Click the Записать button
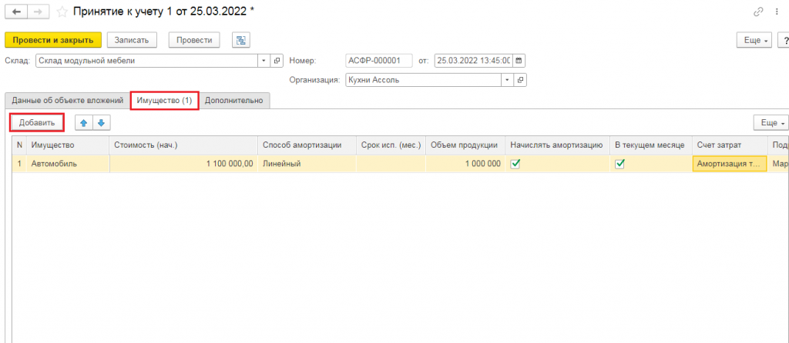 click(x=132, y=40)
